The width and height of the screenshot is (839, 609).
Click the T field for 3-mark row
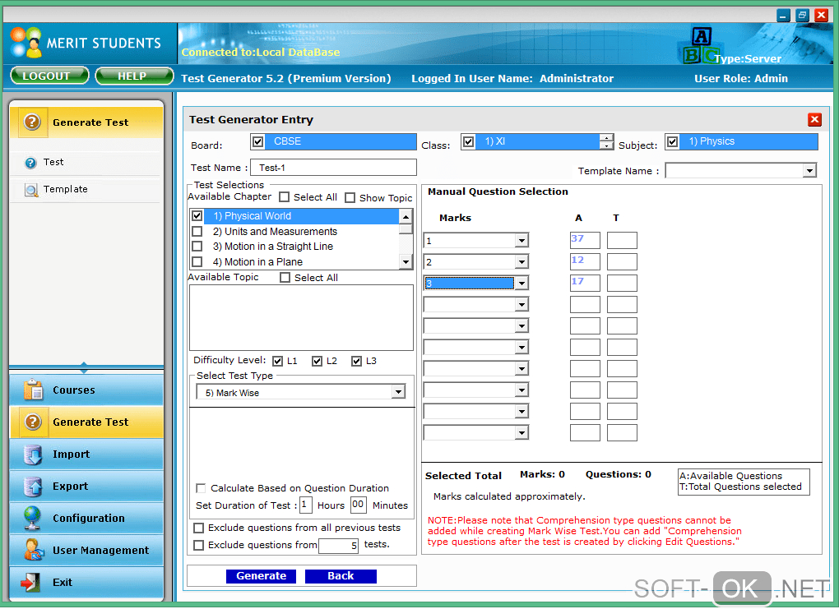622,284
